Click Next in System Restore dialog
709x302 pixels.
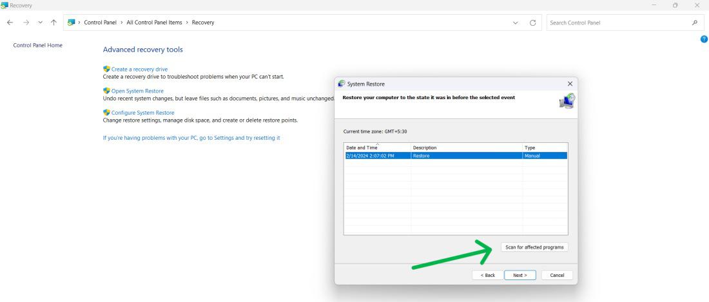click(x=520, y=276)
